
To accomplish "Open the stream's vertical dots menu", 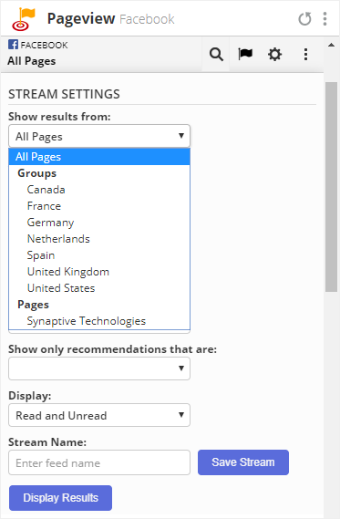I will coord(305,55).
